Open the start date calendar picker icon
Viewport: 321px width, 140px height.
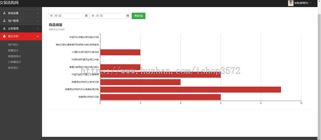click(86, 16)
